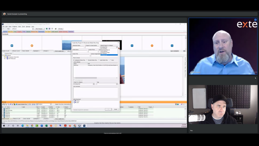Screen dimensions: 259x146
Task: Expand the Shared bookmark node
Action: click(x=73, y=101)
